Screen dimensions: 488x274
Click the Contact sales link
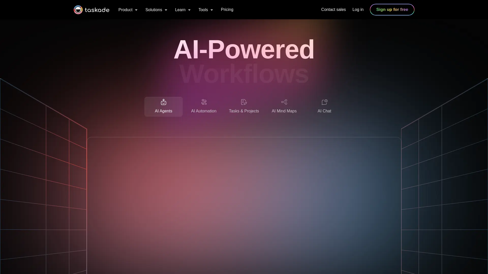click(x=333, y=10)
